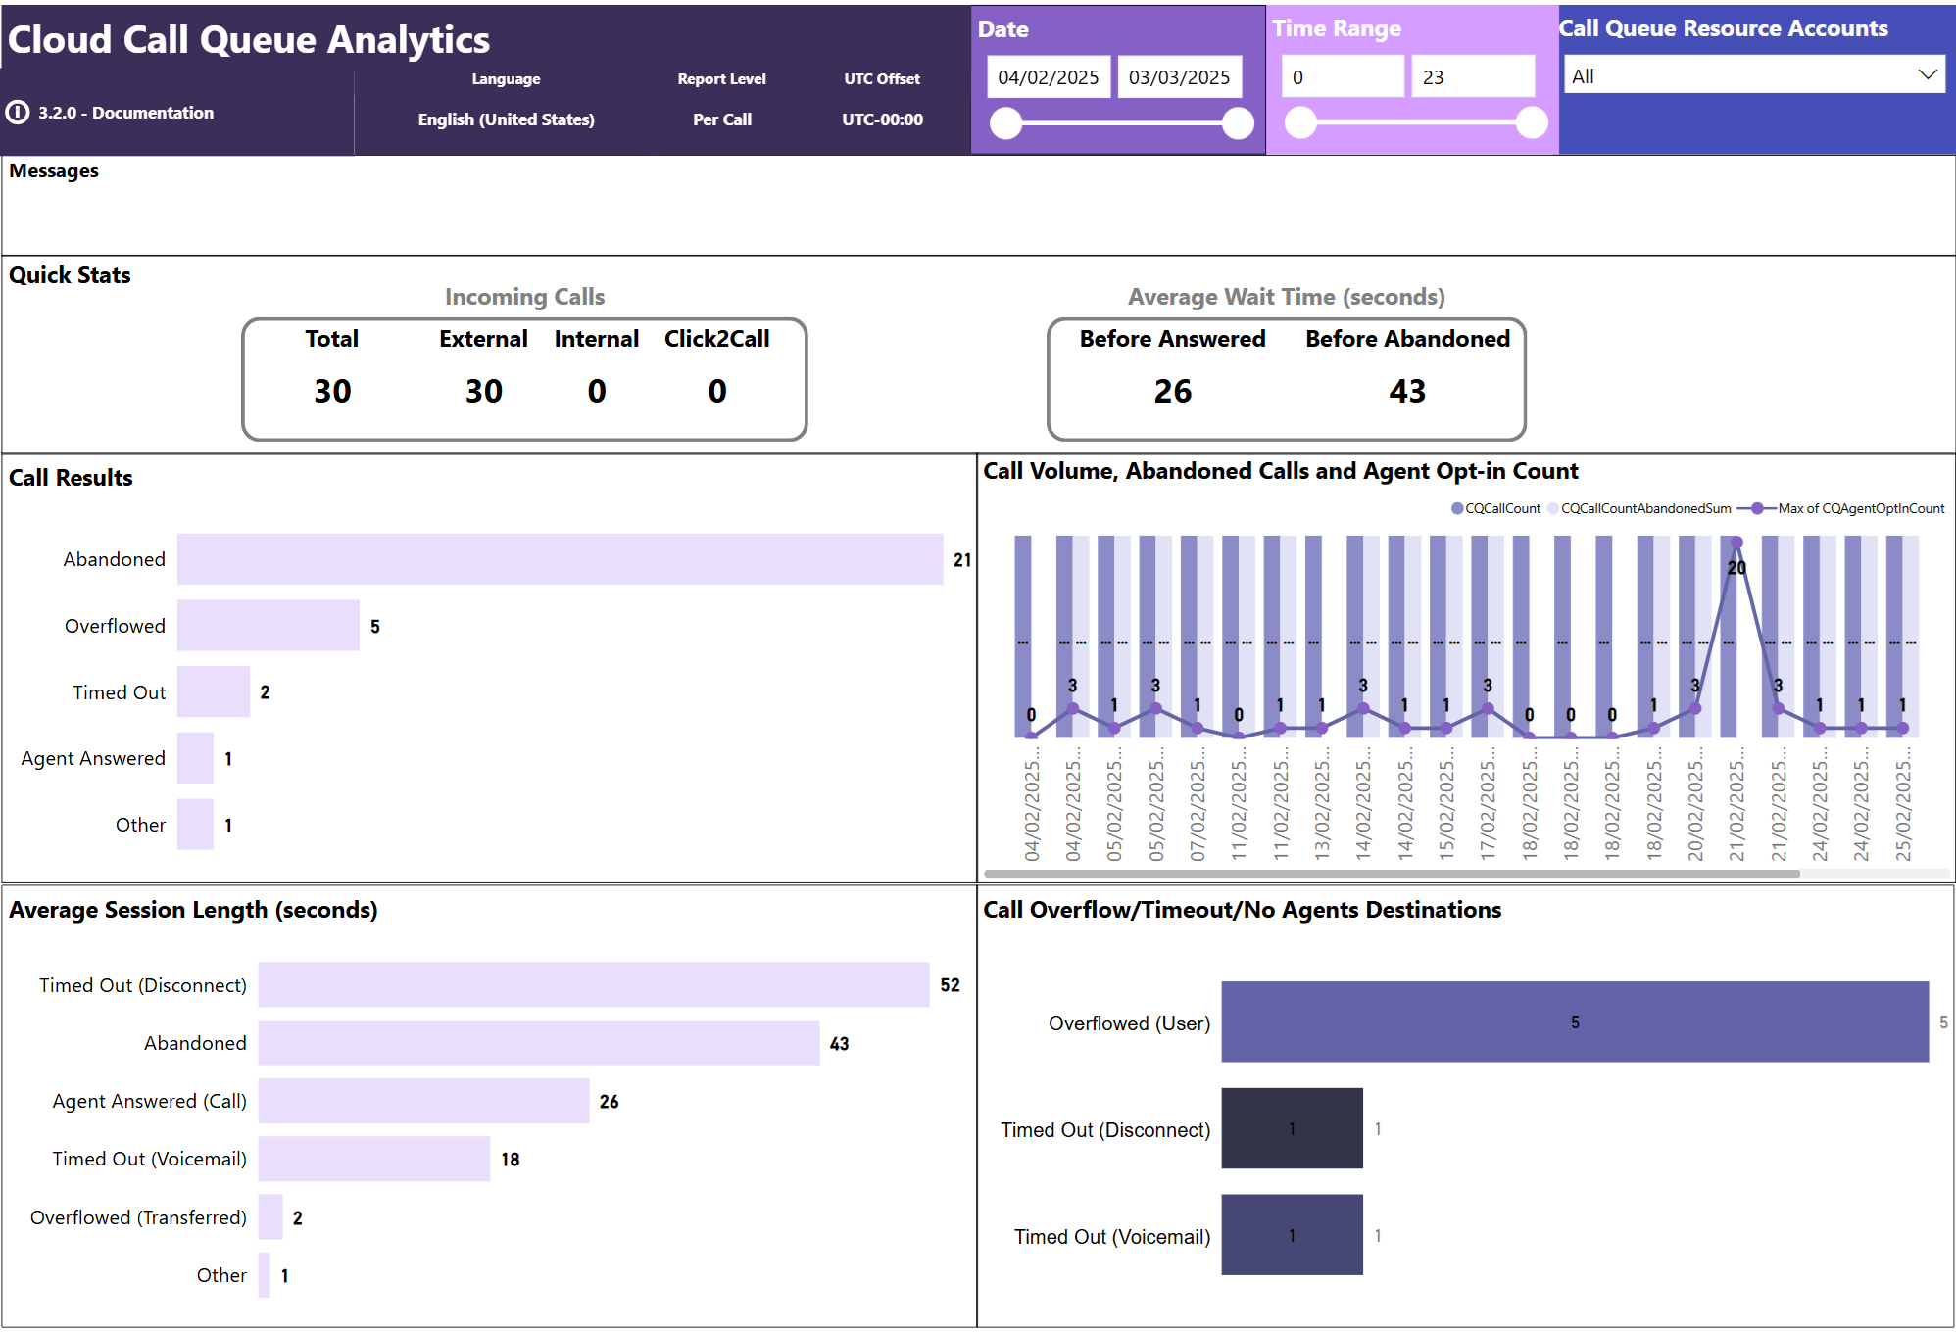Click the Time Range start field showing 0
The width and height of the screenshot is (1956, 1332).
tap(1342, 77)
